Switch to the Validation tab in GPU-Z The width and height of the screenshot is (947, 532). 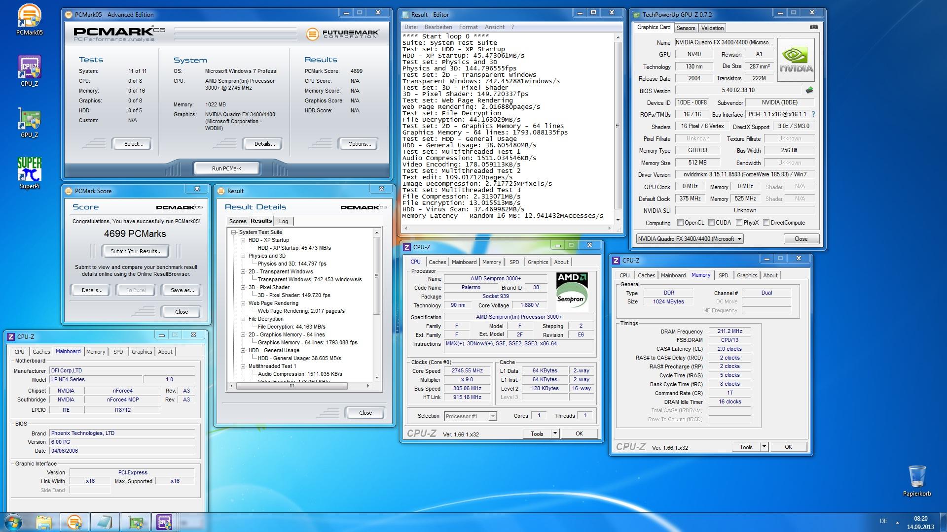click(712, 28)
